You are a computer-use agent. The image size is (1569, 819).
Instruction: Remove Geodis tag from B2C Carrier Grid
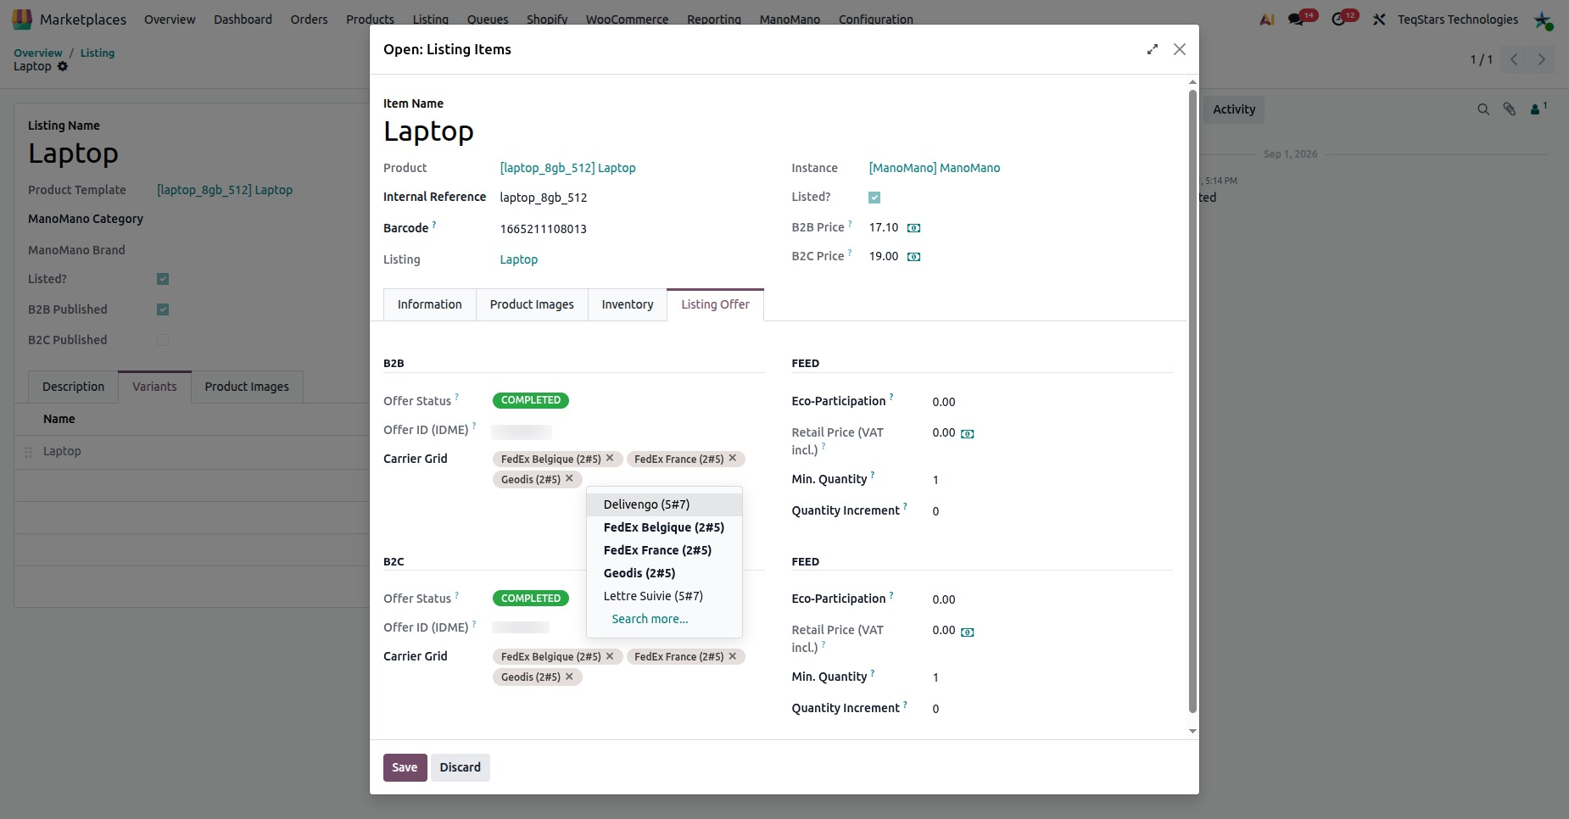[569, 676]
